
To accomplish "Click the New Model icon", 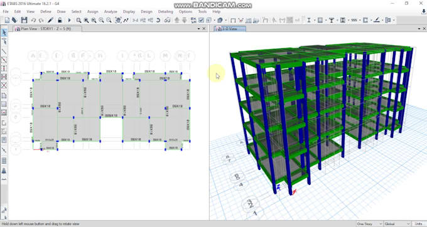I will tap(7, 20).
